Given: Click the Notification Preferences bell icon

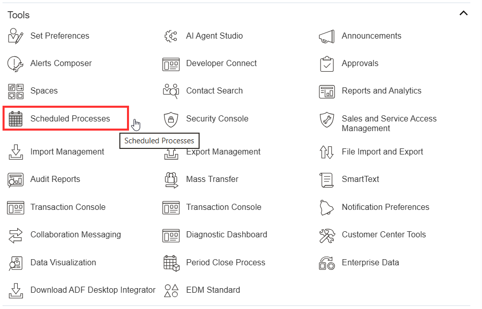Looking at the screenshot, I should click(327, 207).
